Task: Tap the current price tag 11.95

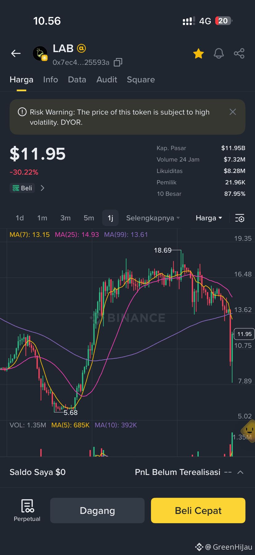Action: coord(244,334)
